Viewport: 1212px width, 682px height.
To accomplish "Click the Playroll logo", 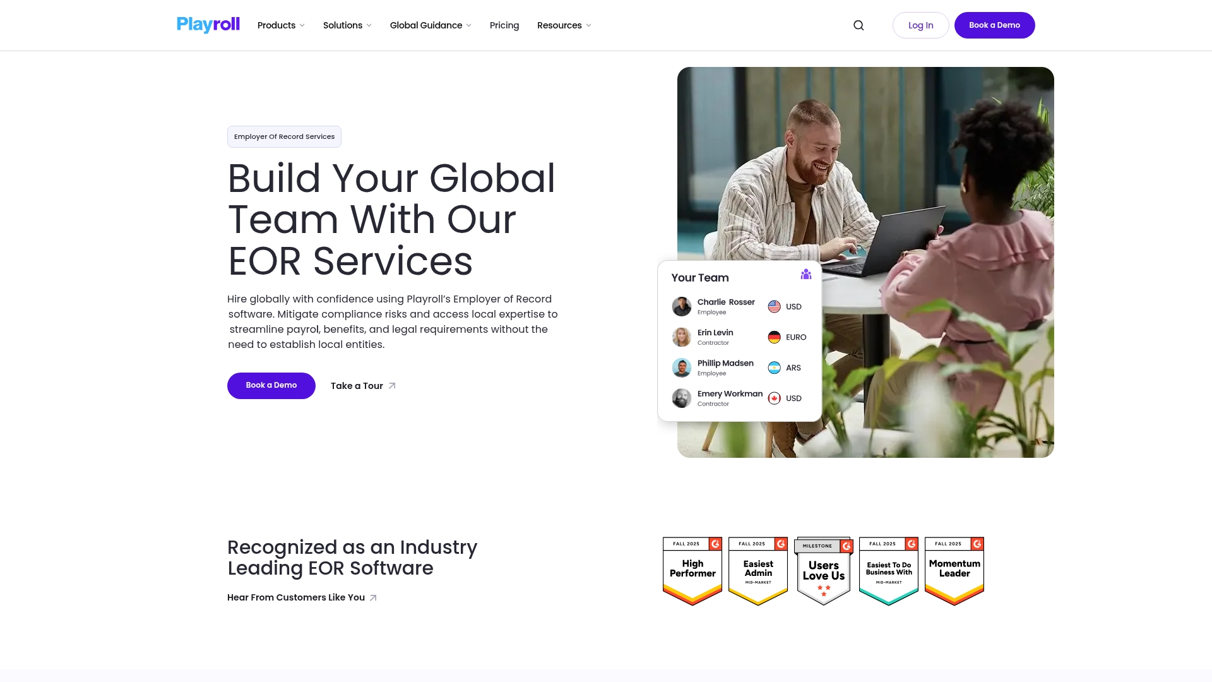I will [x=208, y=25].
